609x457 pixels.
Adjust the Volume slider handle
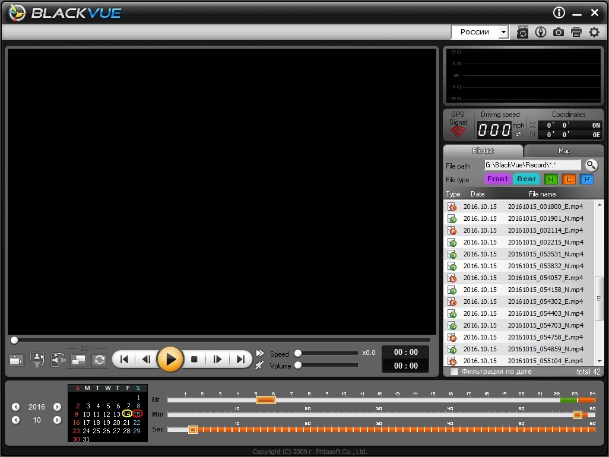click(x=298, y=366)
